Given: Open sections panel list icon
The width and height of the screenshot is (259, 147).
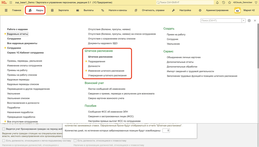Looking at the screenshot, I should tap(6, 10).
